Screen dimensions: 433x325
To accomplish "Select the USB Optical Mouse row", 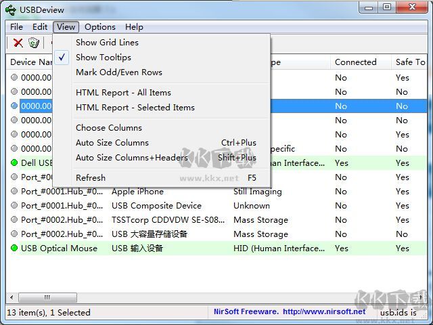I will (x=216, y=248).
